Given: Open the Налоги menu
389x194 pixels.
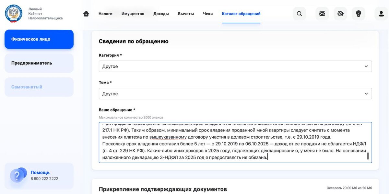Looking at the screenshot, I should click(x=105, y=14).
